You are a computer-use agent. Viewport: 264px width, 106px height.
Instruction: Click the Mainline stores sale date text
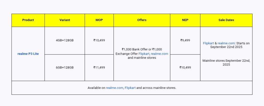[226, 62]
